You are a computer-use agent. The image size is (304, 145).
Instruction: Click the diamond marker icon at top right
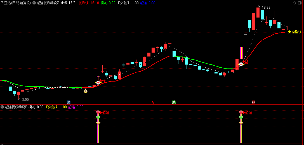coord(294,3)
